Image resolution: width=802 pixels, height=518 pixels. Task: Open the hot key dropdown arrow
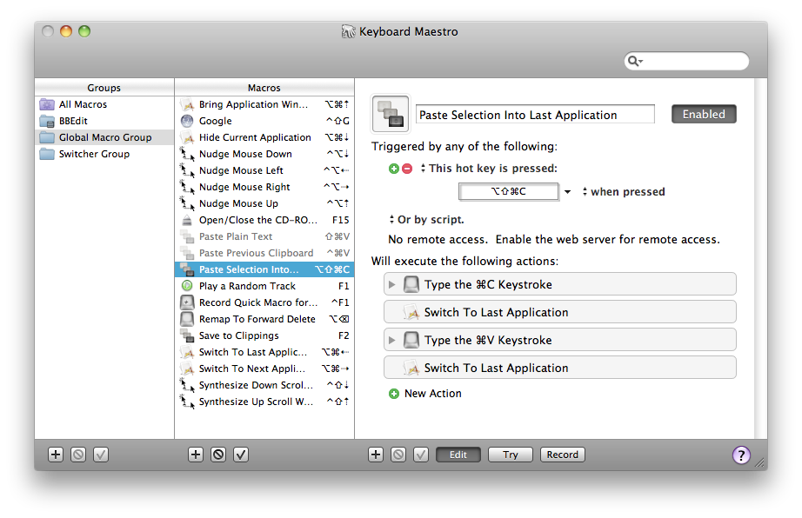567,192
